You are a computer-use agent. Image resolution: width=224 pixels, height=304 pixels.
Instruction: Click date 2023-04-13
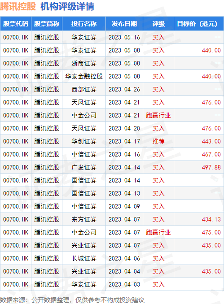coord(124,193)
